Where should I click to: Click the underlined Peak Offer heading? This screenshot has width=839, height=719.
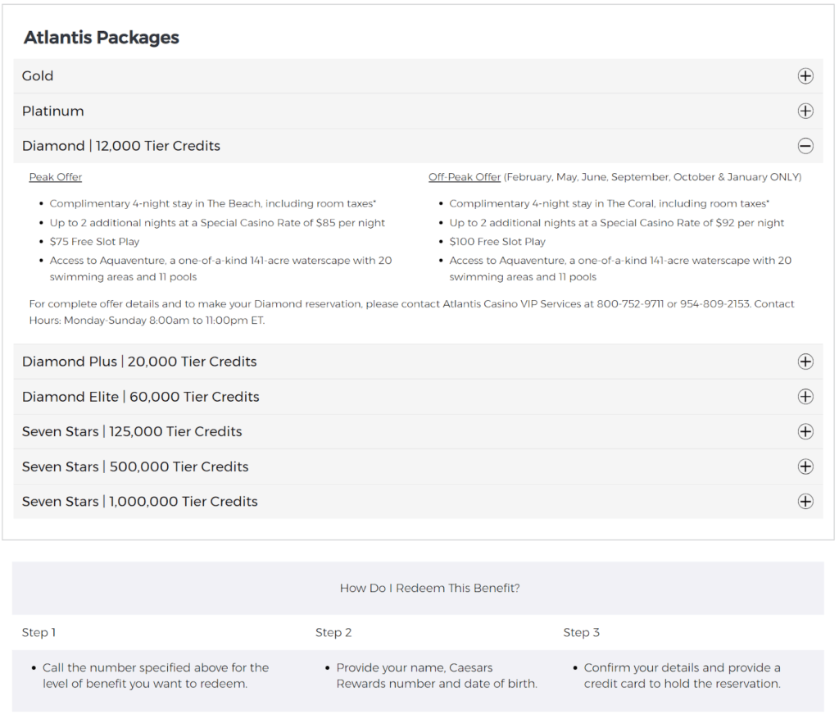click(55, 176)
